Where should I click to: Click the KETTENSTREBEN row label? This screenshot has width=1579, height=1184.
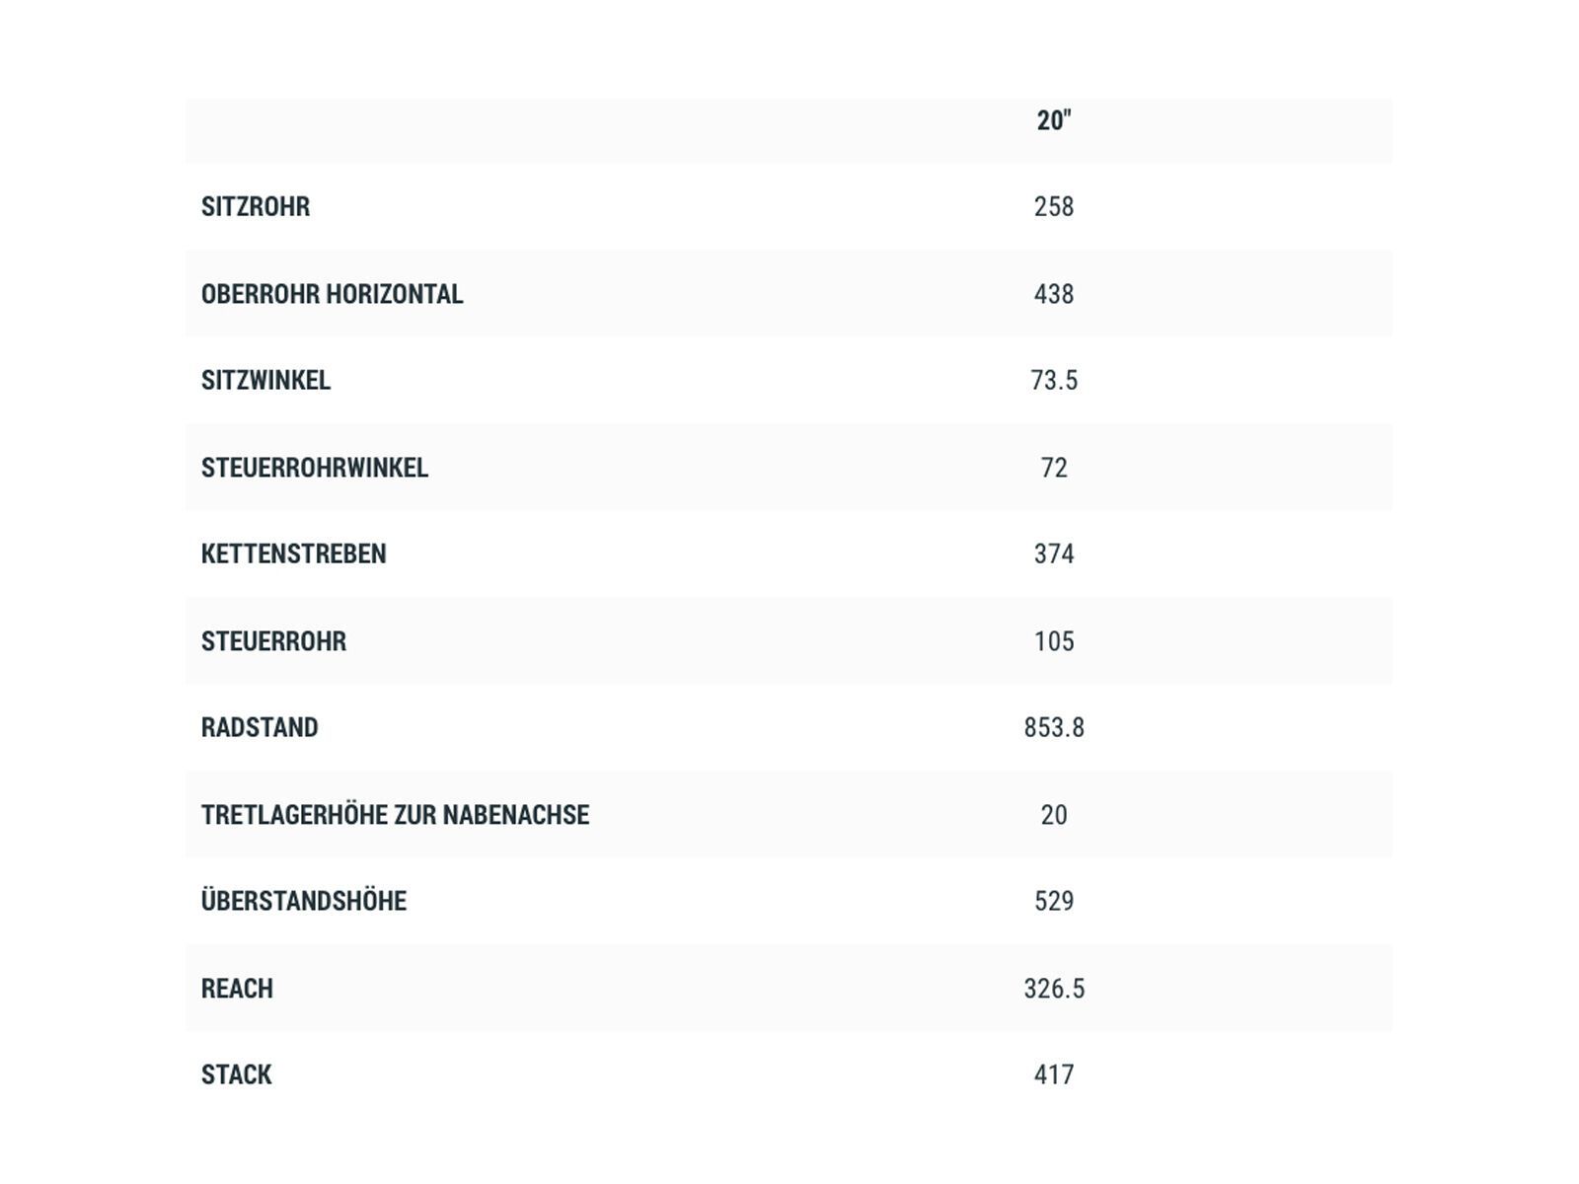click(x=293, y=555)
